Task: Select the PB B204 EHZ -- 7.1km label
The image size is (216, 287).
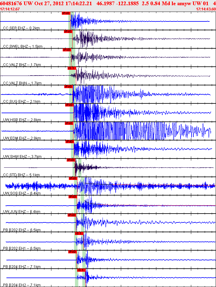Action: [x=22, y=267]
